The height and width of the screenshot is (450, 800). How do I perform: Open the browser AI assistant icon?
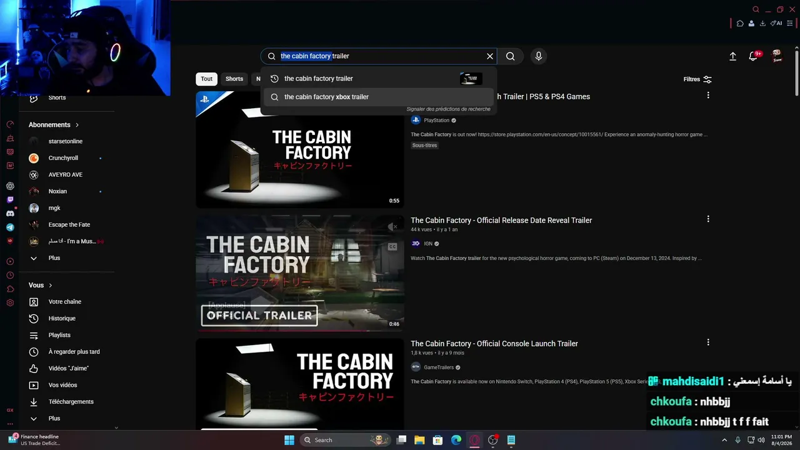coord(776,23)
